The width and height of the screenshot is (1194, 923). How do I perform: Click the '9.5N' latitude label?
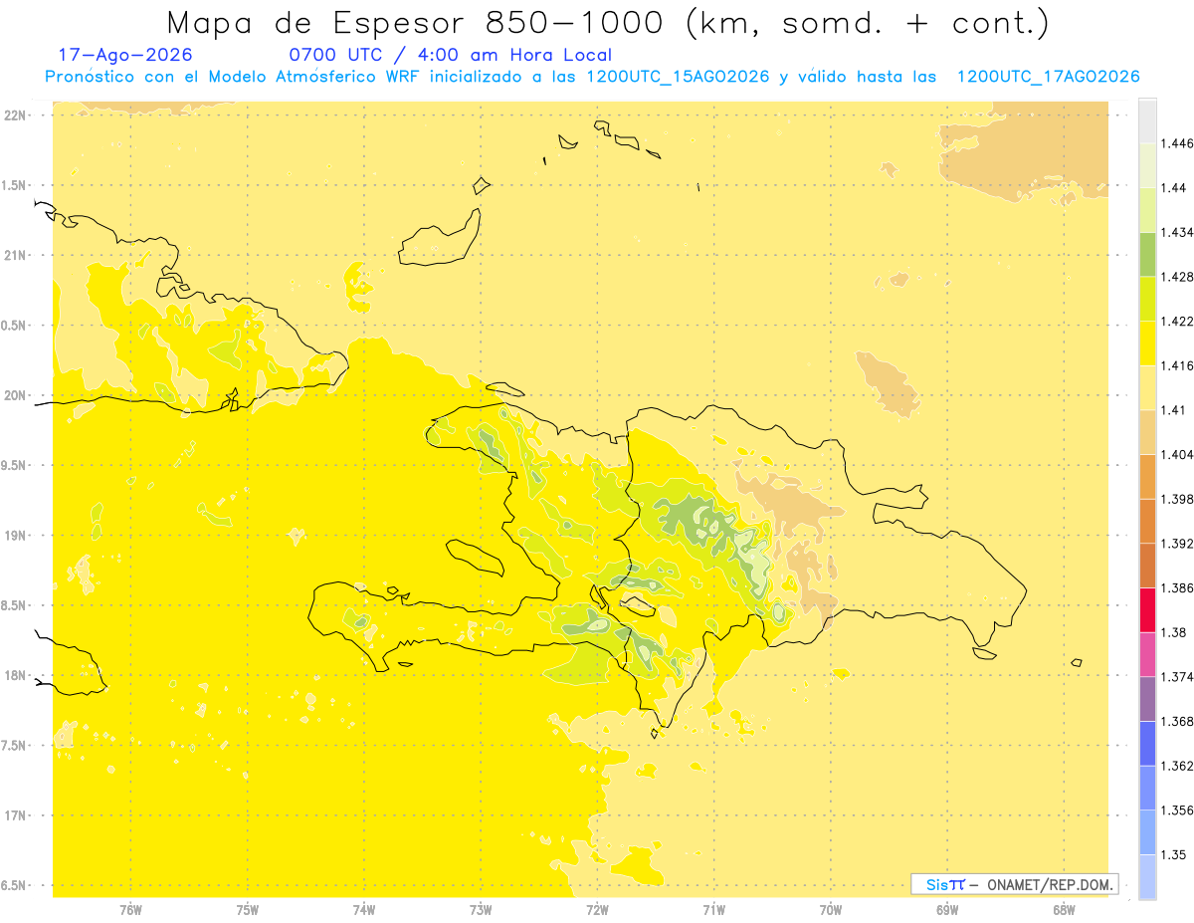pos(15,465)
